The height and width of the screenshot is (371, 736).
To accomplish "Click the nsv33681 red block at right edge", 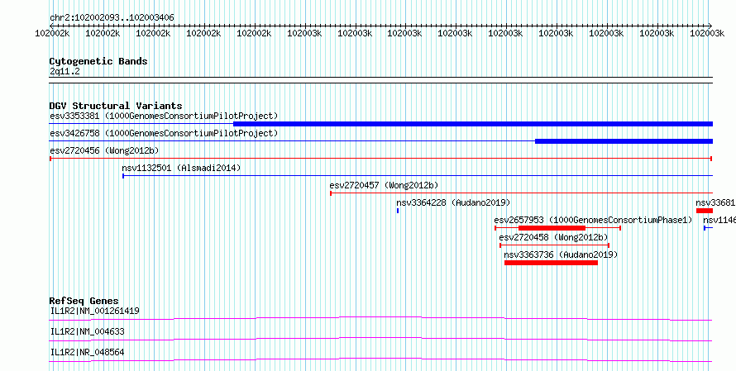I will coord(705,211).
